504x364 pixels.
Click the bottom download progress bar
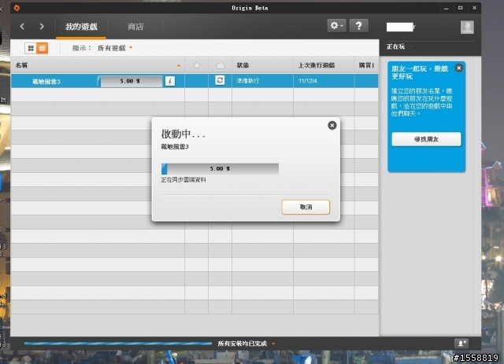tap(117, 344)
